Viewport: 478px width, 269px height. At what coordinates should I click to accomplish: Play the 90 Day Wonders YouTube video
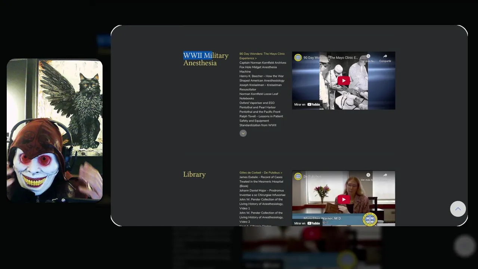click(x=344, y=81)
